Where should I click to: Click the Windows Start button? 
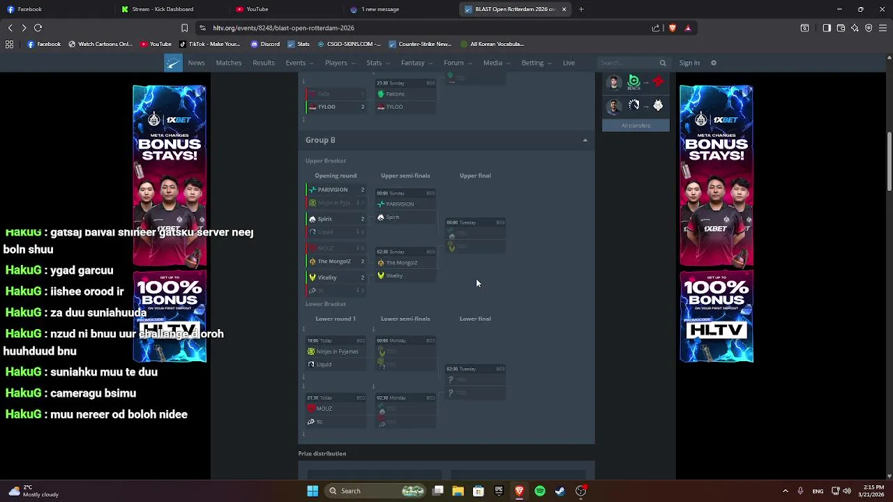[x=313, y=491]
